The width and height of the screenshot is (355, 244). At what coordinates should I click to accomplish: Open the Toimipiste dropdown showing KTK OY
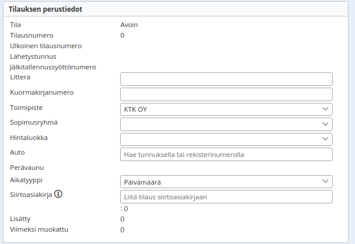[226, 109]
